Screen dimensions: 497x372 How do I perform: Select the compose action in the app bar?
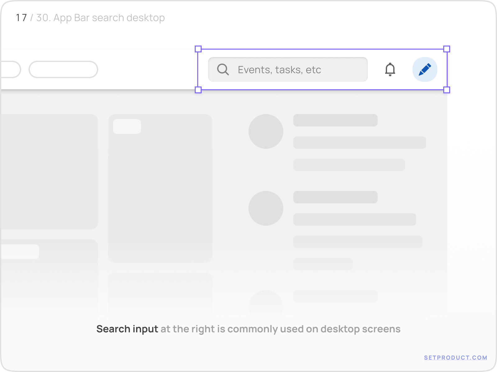tap(425, 69)
